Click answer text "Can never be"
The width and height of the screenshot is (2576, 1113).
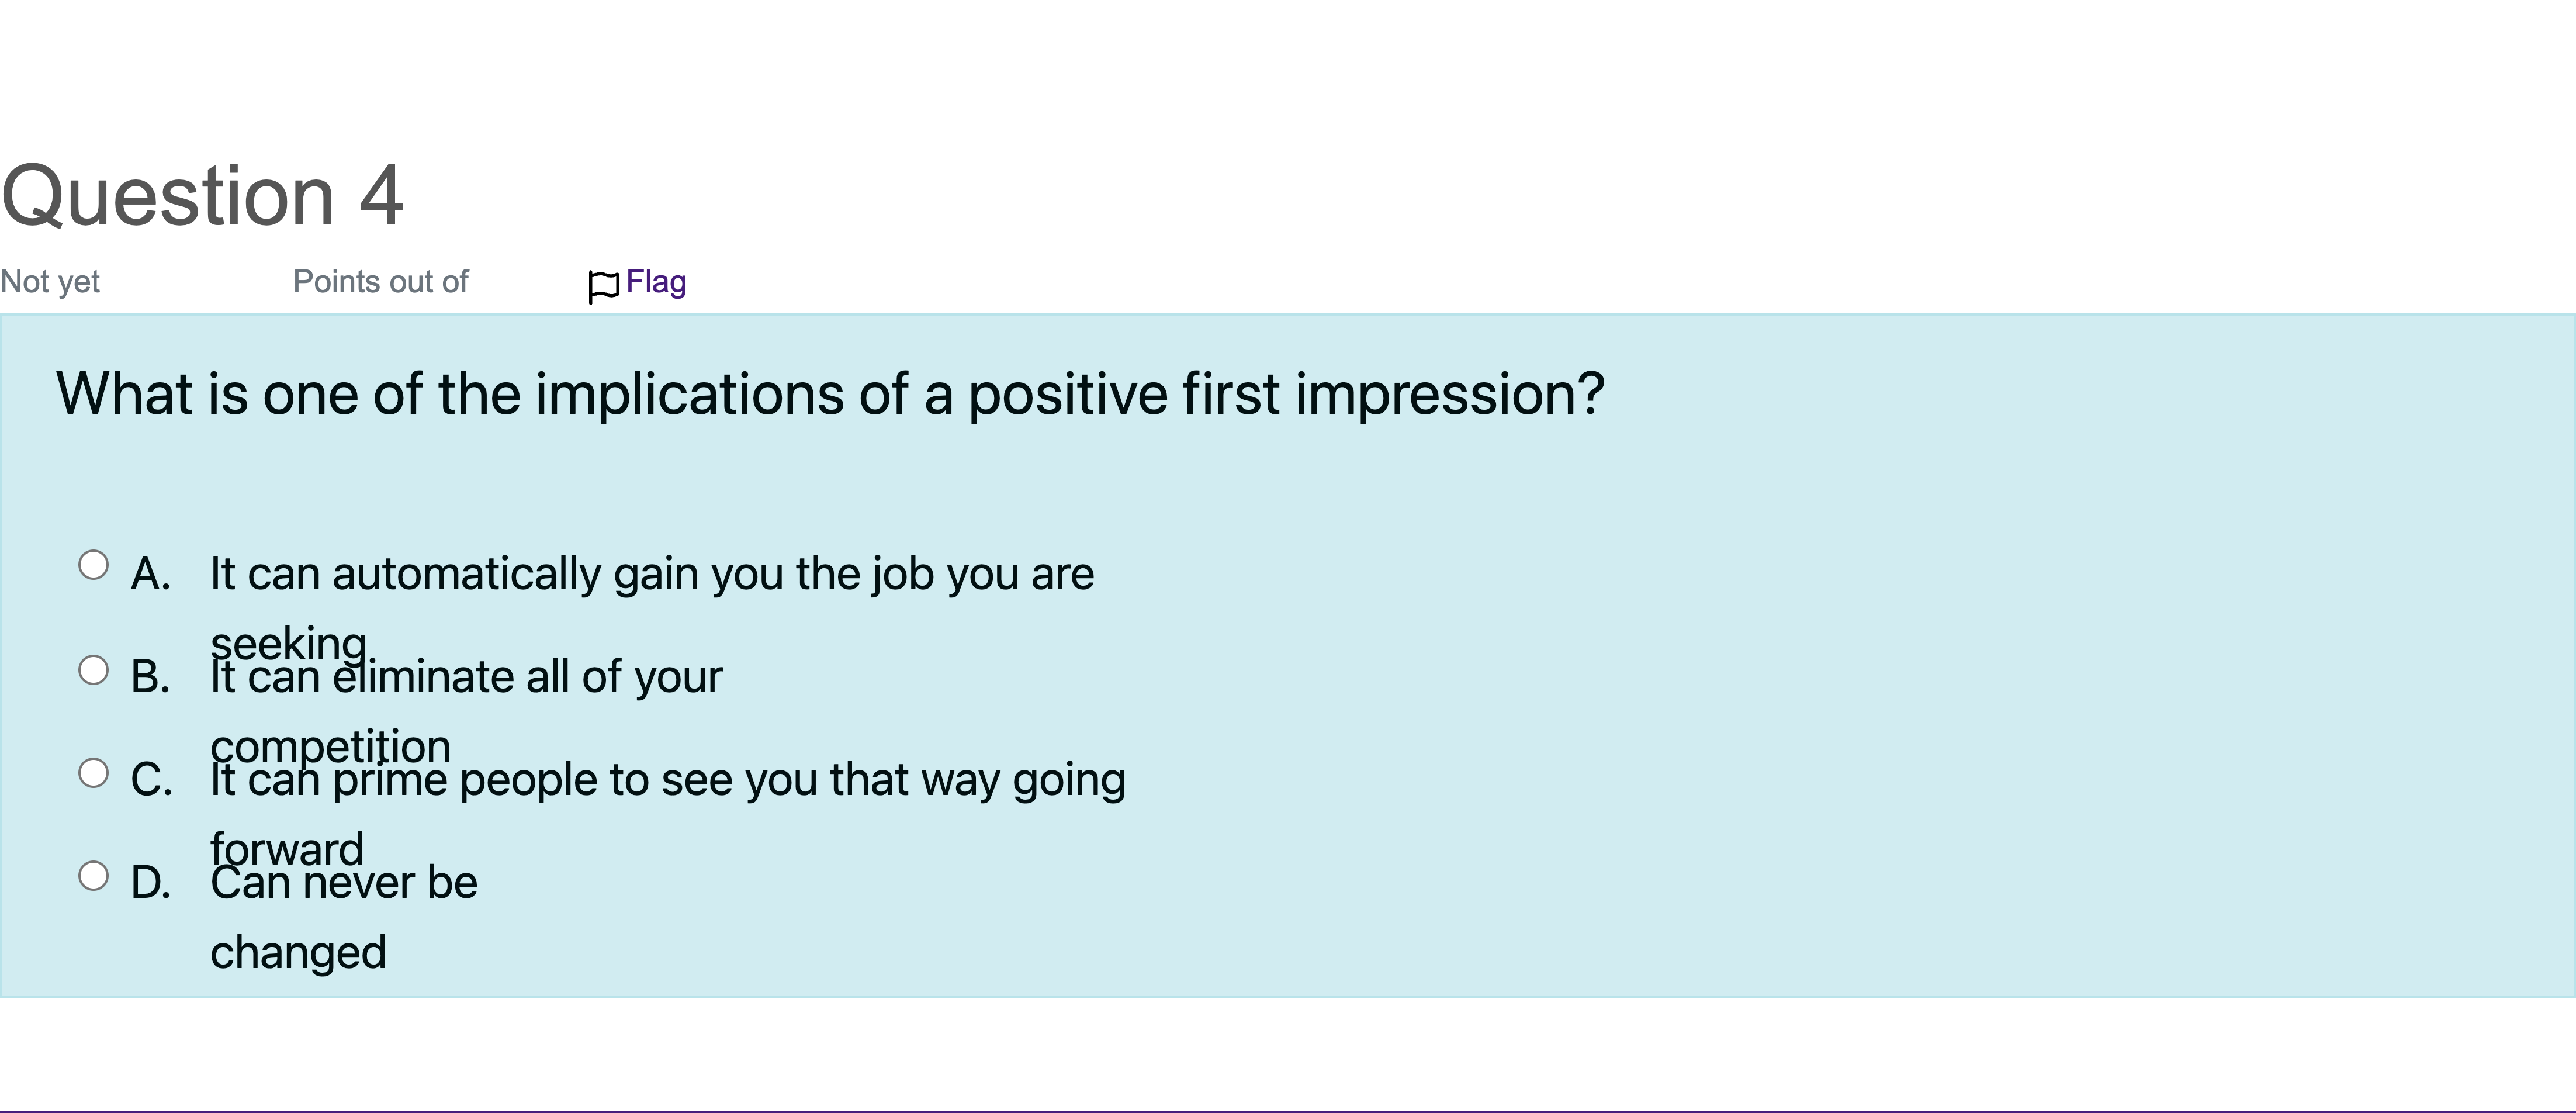[344, 883]
